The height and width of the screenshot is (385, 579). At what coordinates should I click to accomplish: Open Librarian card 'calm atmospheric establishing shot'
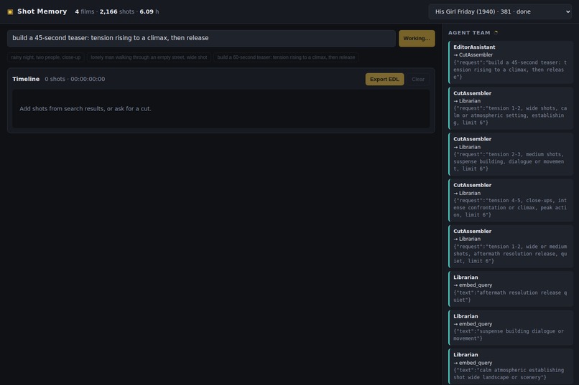pyautogui.click(x=511, y=366)
